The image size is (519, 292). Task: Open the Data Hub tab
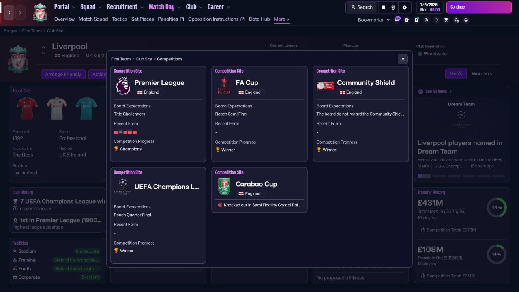[x=259, y=19]
